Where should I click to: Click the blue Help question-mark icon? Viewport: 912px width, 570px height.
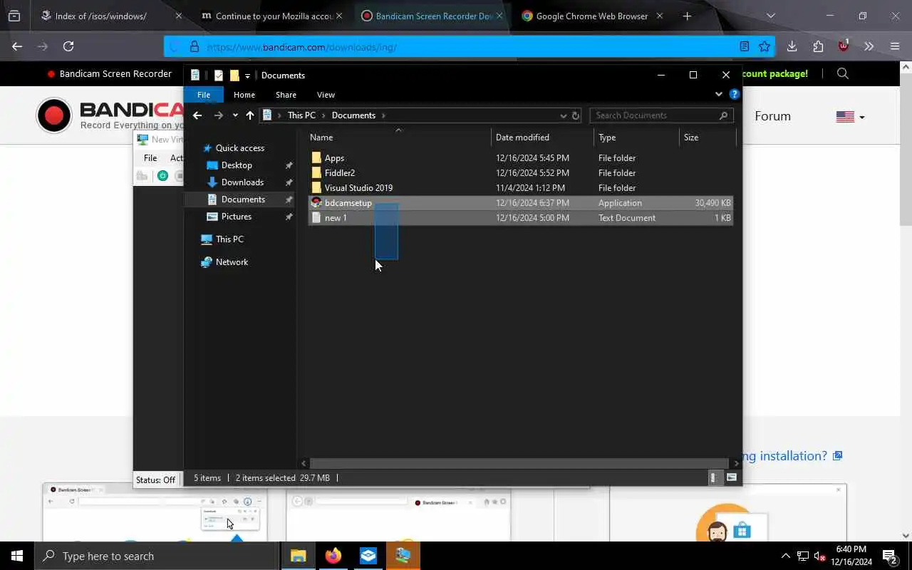point(734,94)
